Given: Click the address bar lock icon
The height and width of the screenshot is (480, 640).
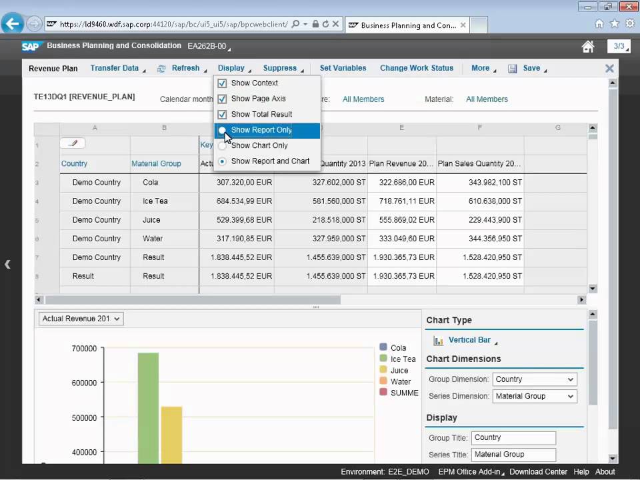Looking at the screenshot, I should click(315, 24).
